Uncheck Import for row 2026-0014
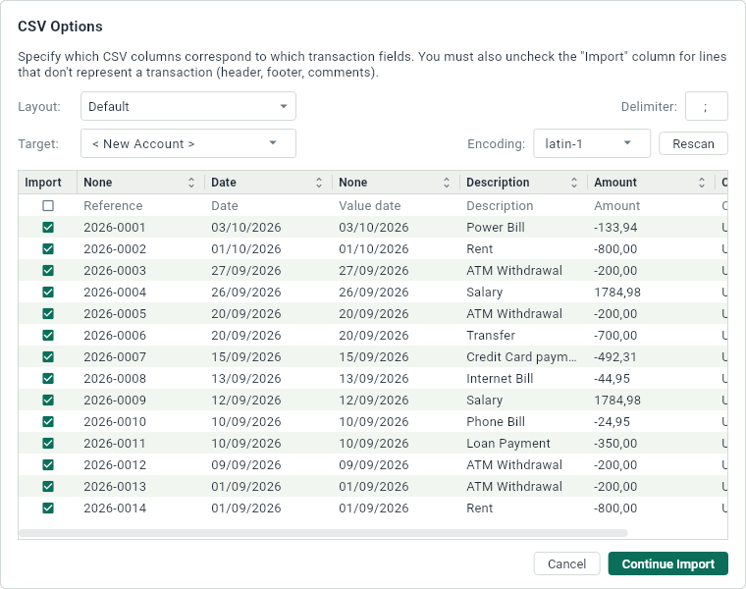The width and height of the screenshot is (746, 589). (x=48, y=509)
